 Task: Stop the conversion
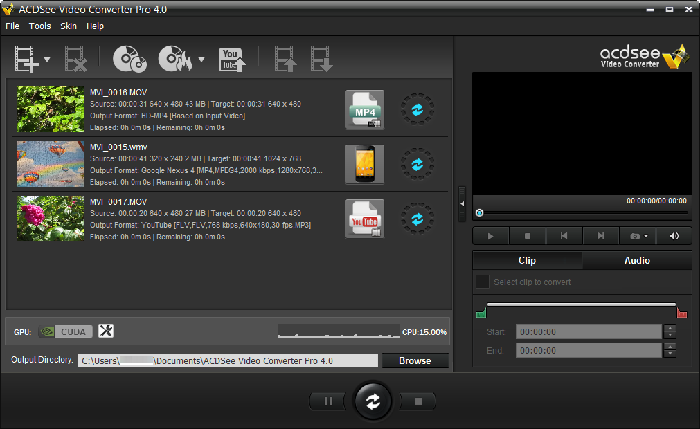tap(418, 401)
